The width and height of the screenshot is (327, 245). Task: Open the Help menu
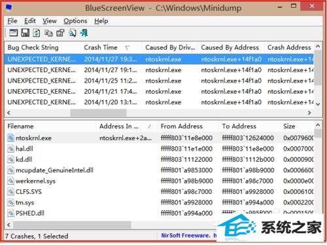(101, 21)
